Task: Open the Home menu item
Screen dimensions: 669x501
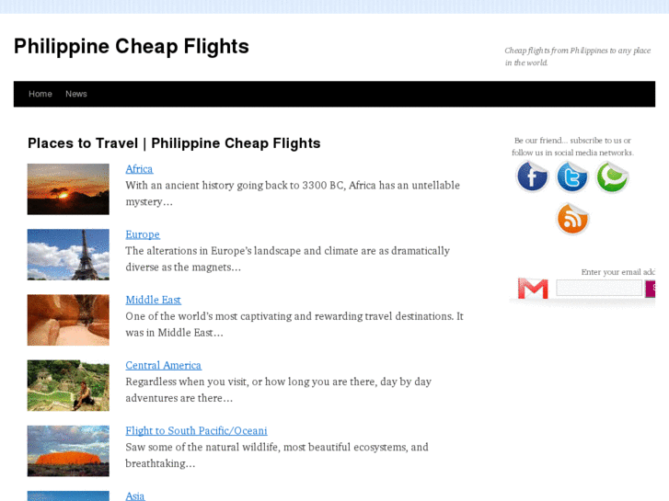Action: [x=40, y=94]
